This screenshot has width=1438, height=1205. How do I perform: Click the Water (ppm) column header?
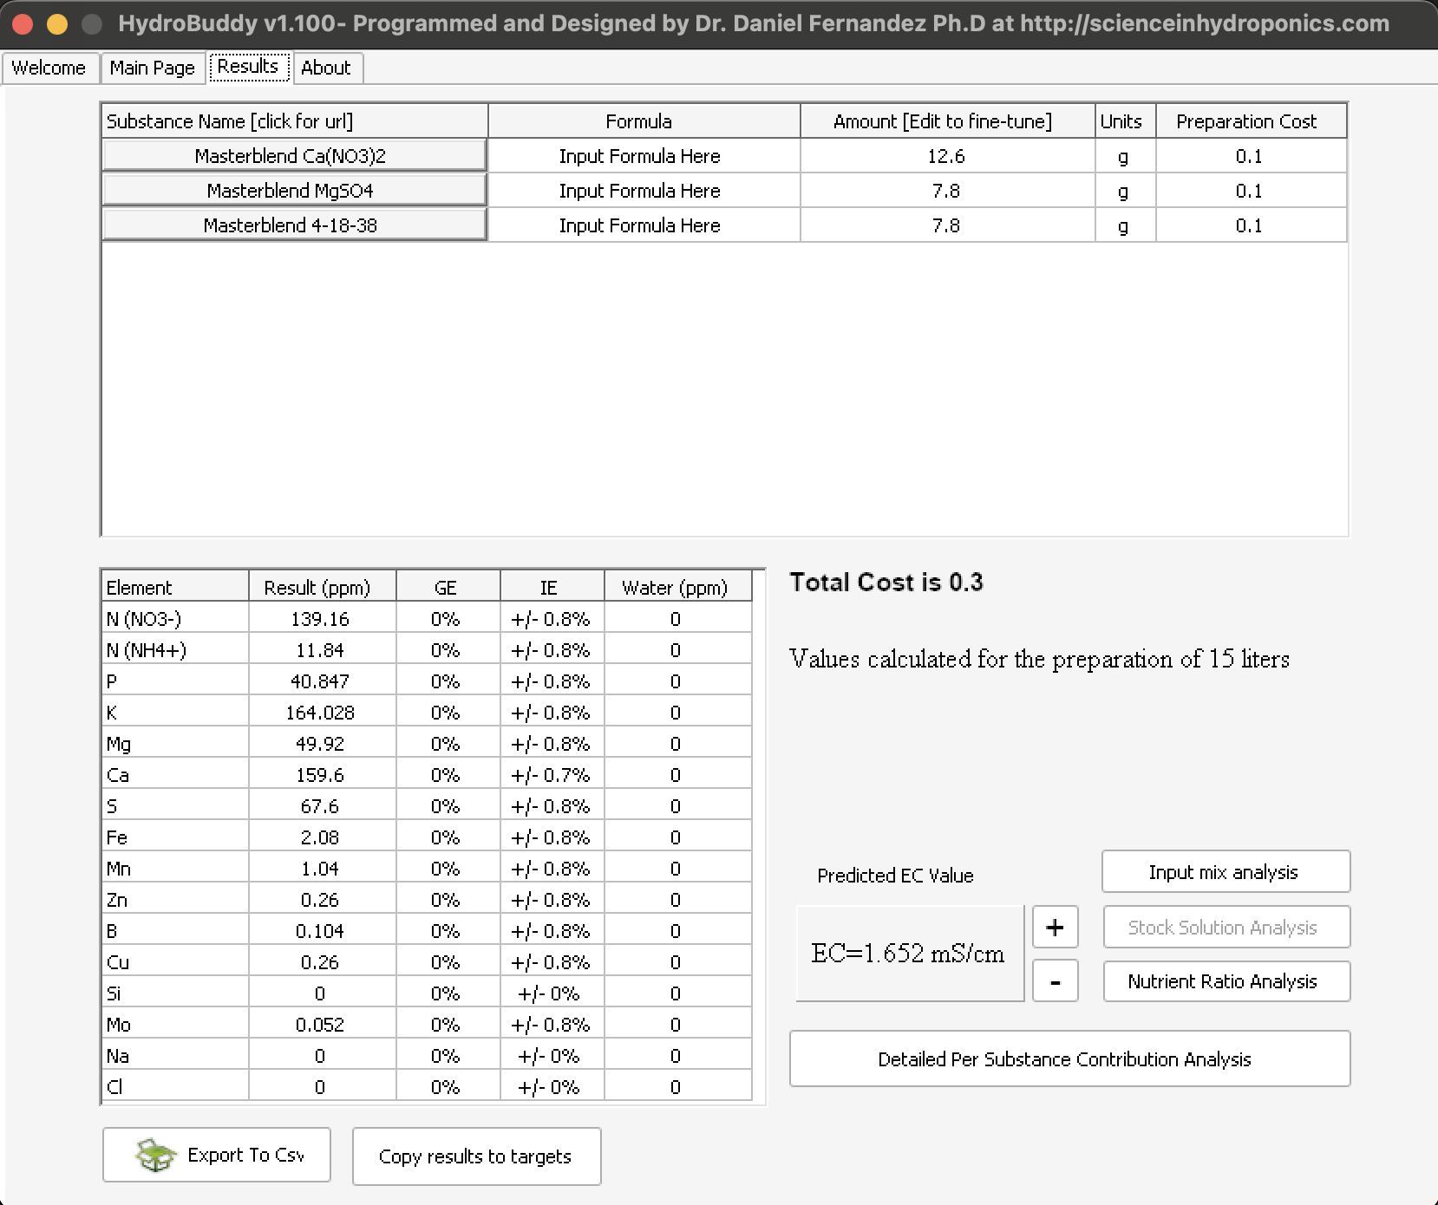(x=677, y=587)
